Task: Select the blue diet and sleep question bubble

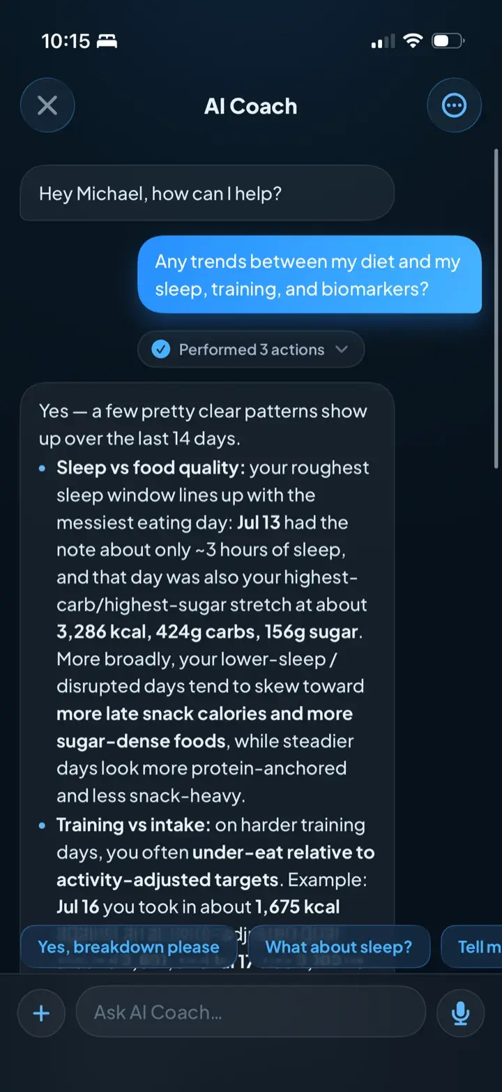Action: click(x=310, y=275)
